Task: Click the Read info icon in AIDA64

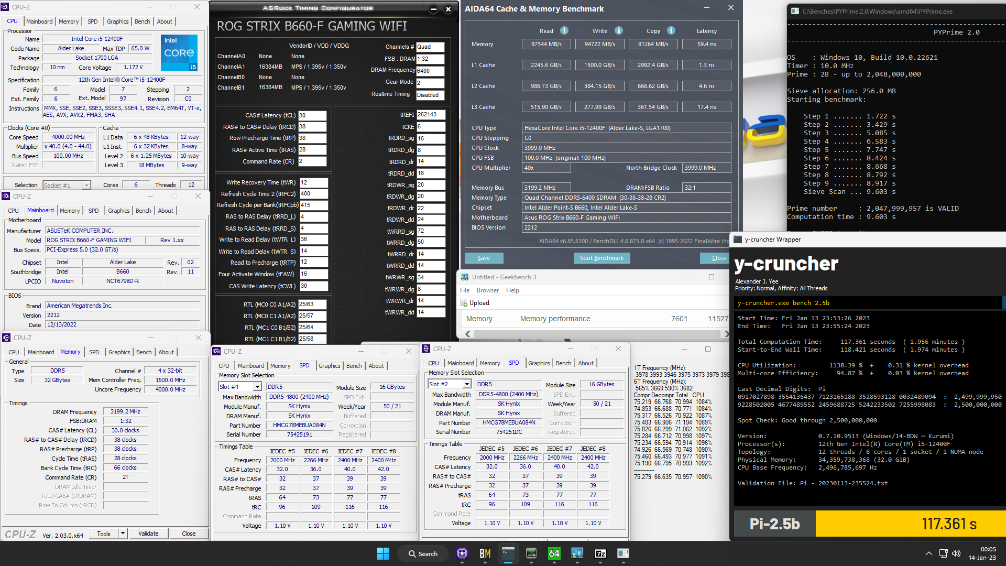Action: (x=564, y=31)
